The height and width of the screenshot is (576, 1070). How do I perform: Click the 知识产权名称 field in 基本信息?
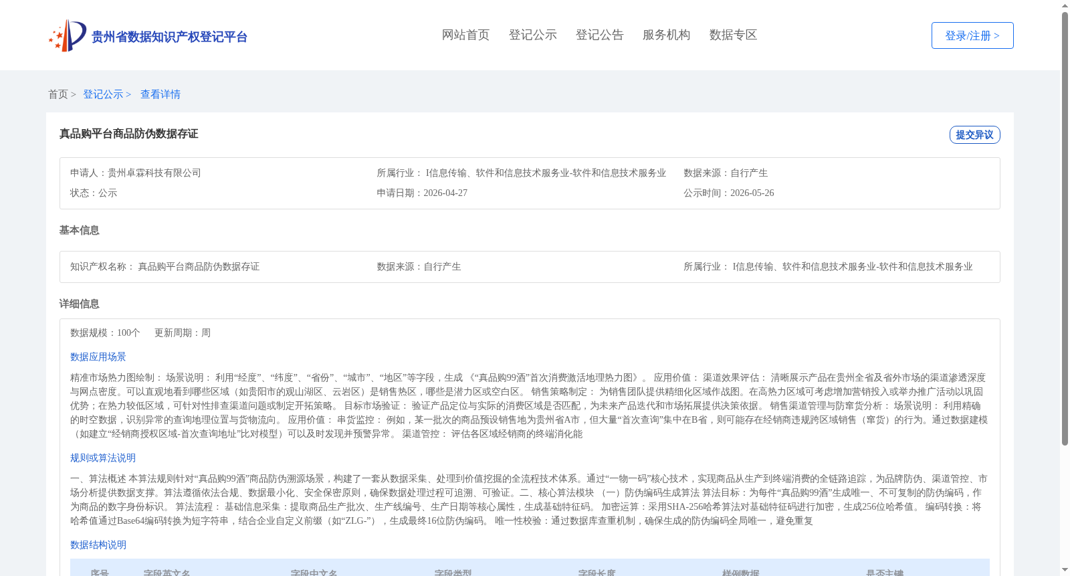(x=165, y=266)
